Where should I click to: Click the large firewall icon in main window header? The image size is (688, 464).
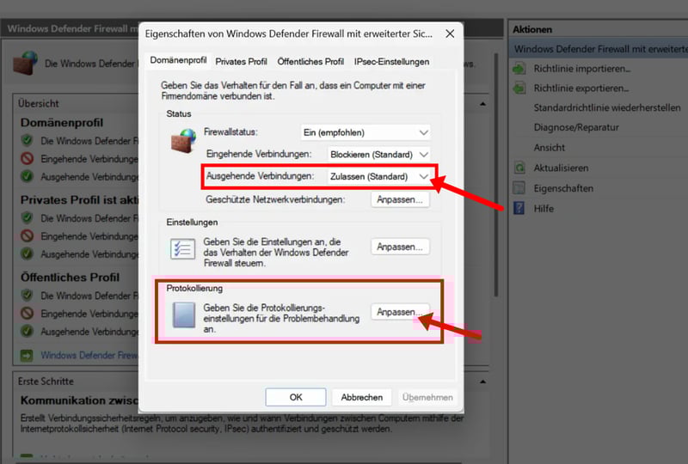(25, 63)
